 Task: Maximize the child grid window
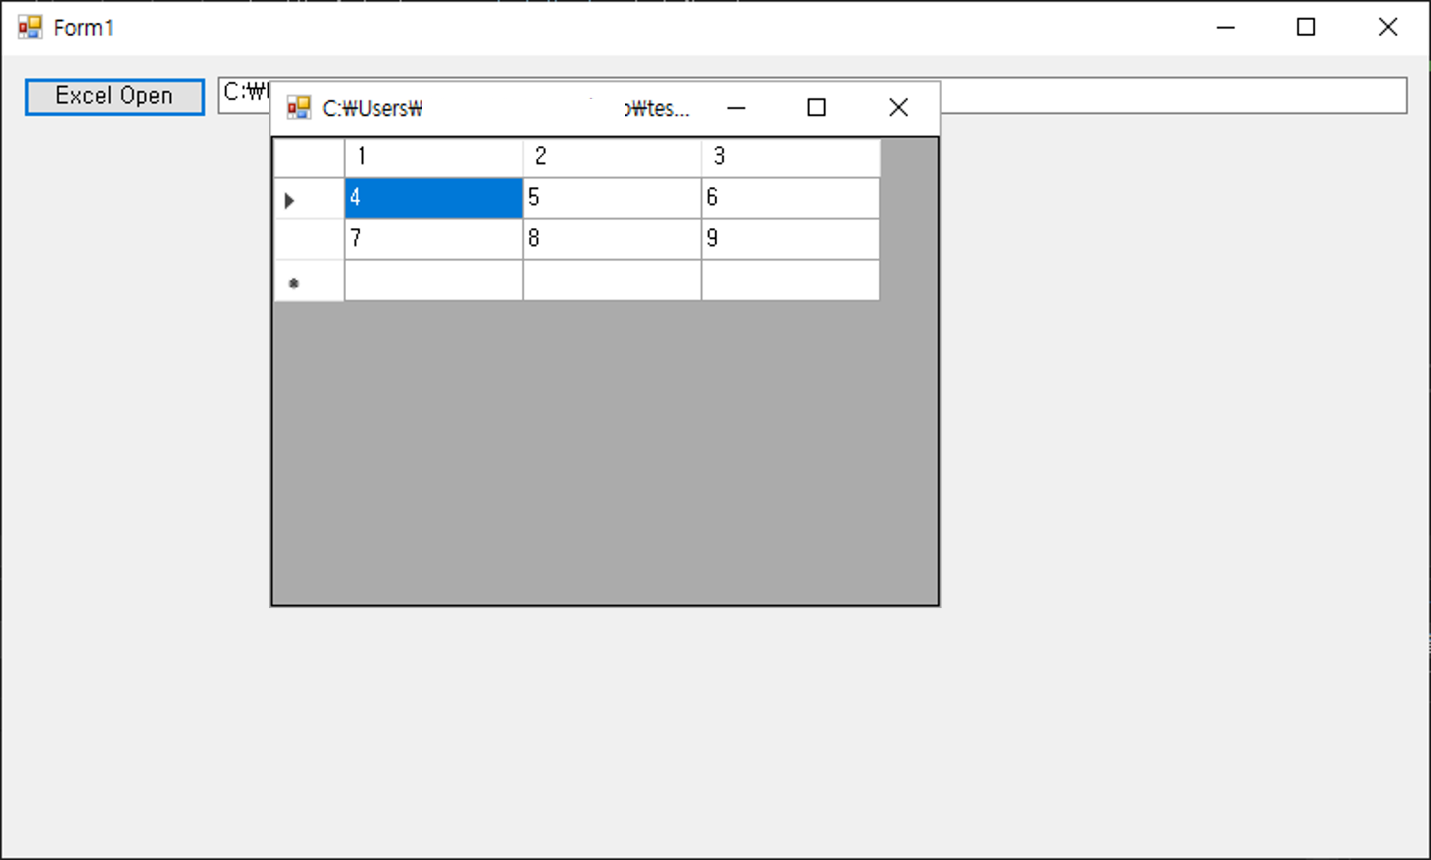[816, 108]
